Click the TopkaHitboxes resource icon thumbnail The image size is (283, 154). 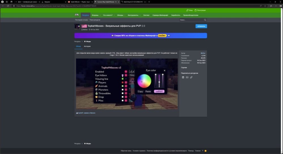[x=77, y=26]
